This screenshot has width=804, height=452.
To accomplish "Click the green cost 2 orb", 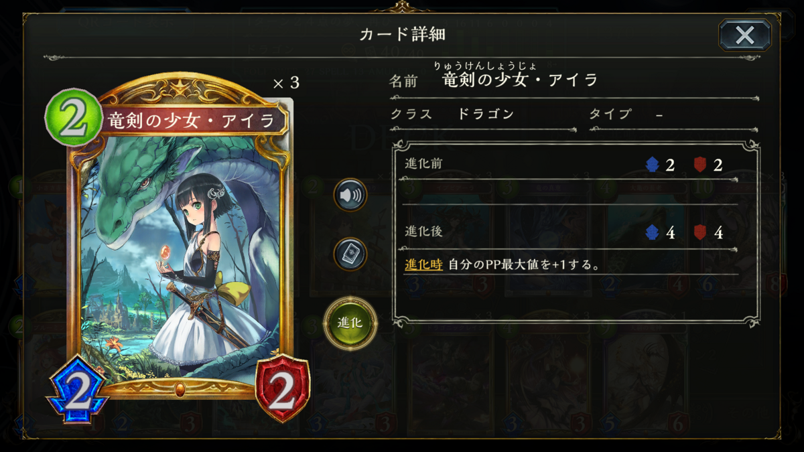I will coord(74,118).
